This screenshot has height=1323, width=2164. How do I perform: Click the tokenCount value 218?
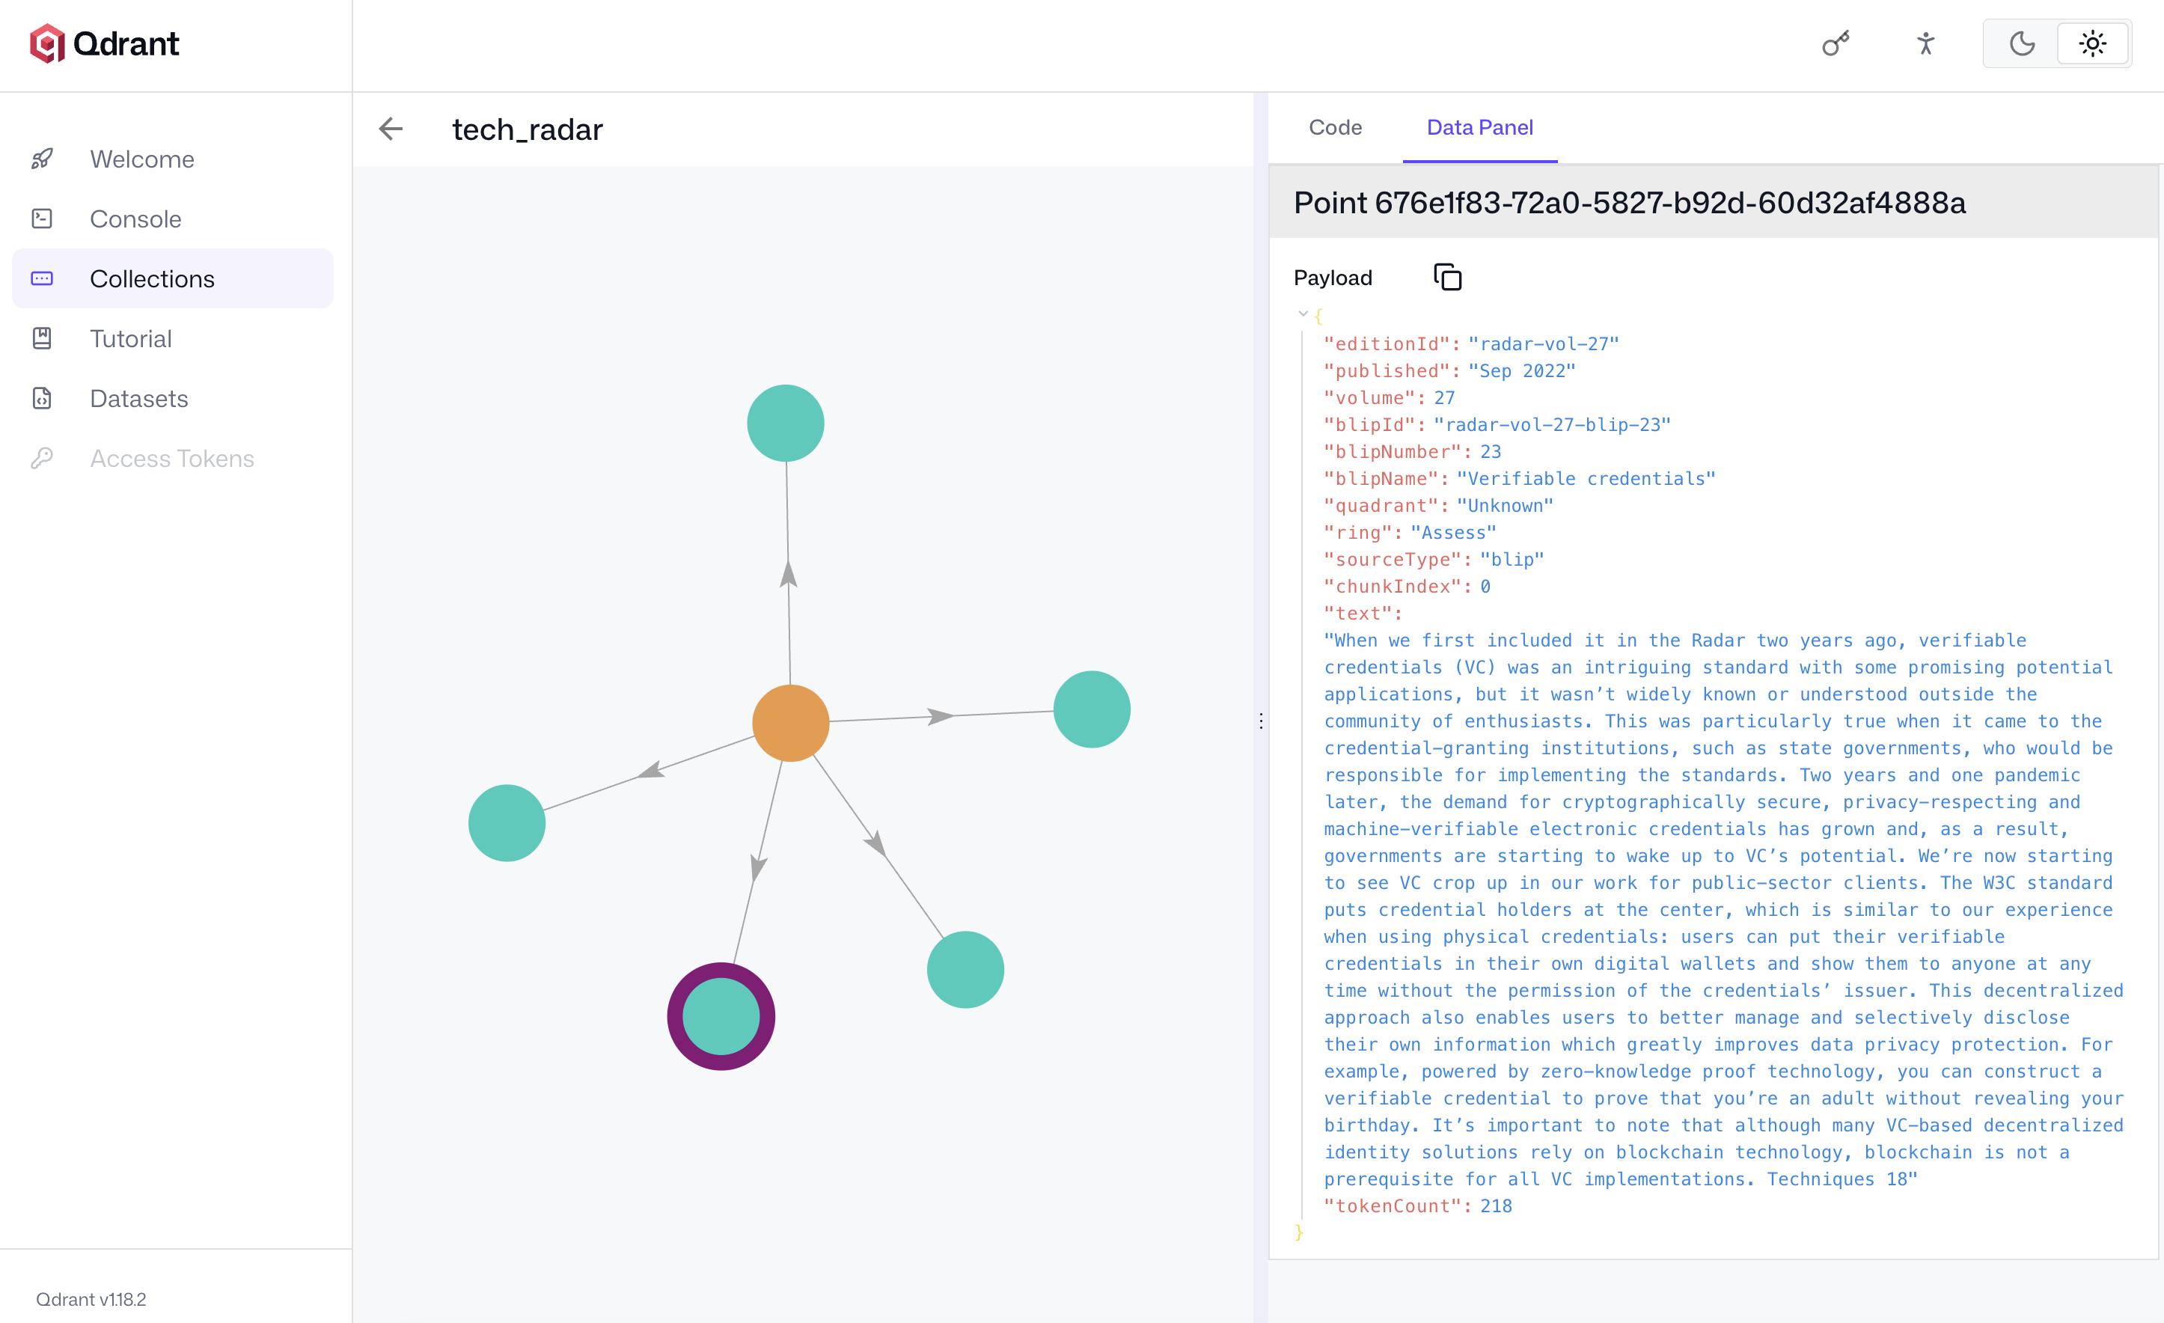click(x=1496, y=1206)
